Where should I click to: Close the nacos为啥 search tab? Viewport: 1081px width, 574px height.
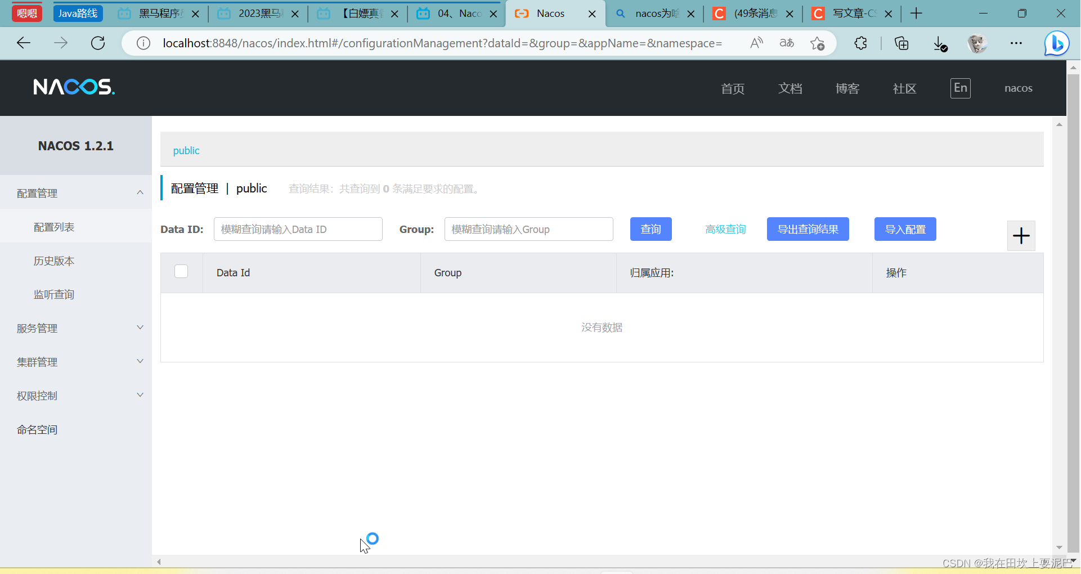tap(691, 14)
